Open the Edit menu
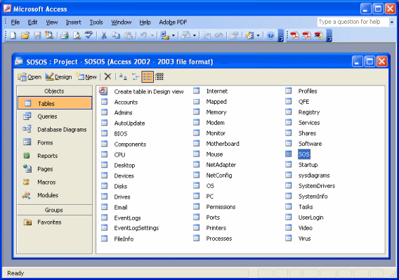The image size is (399, 280). click(32, 22)
